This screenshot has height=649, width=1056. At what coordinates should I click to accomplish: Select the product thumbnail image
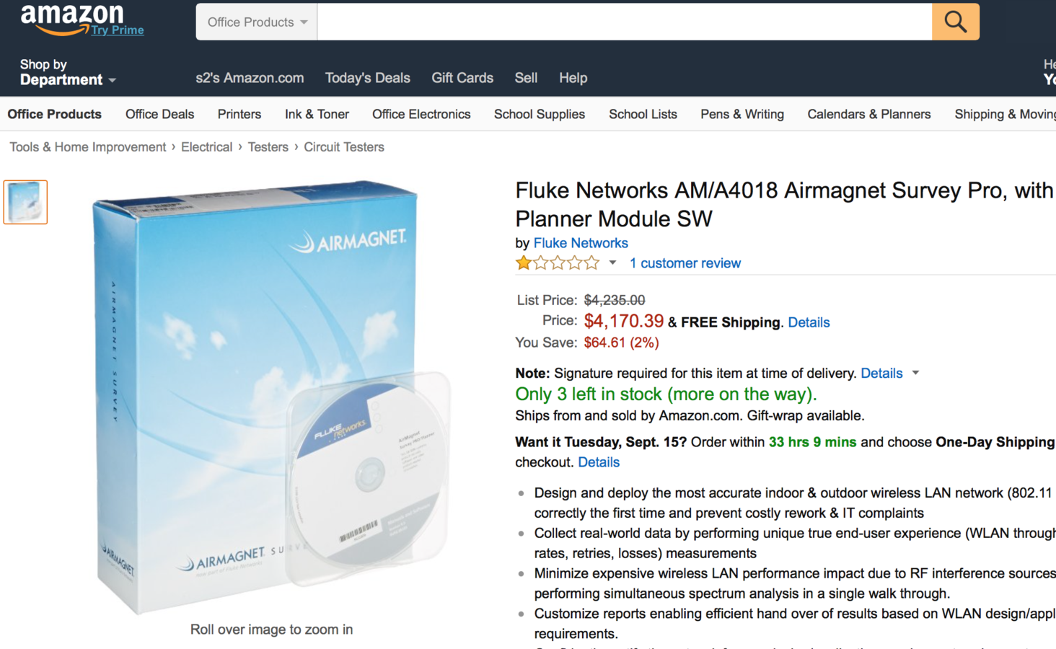(x=25, y=202)
